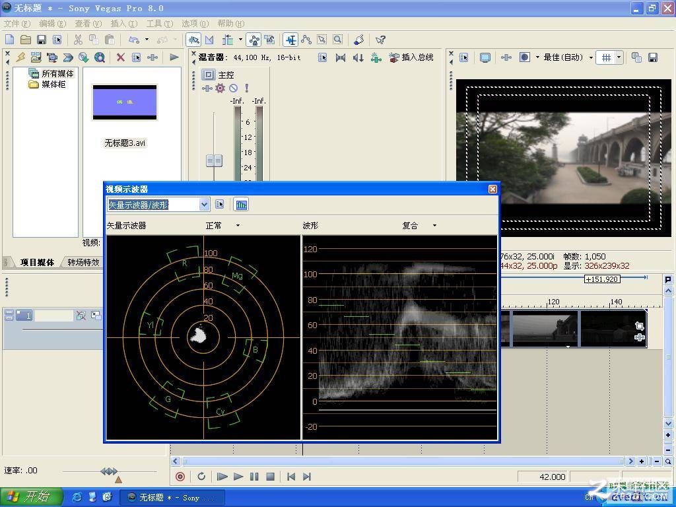Screen dimensions: 676x507
Task: Click the master volume fader handle
Action: (215, 161)
